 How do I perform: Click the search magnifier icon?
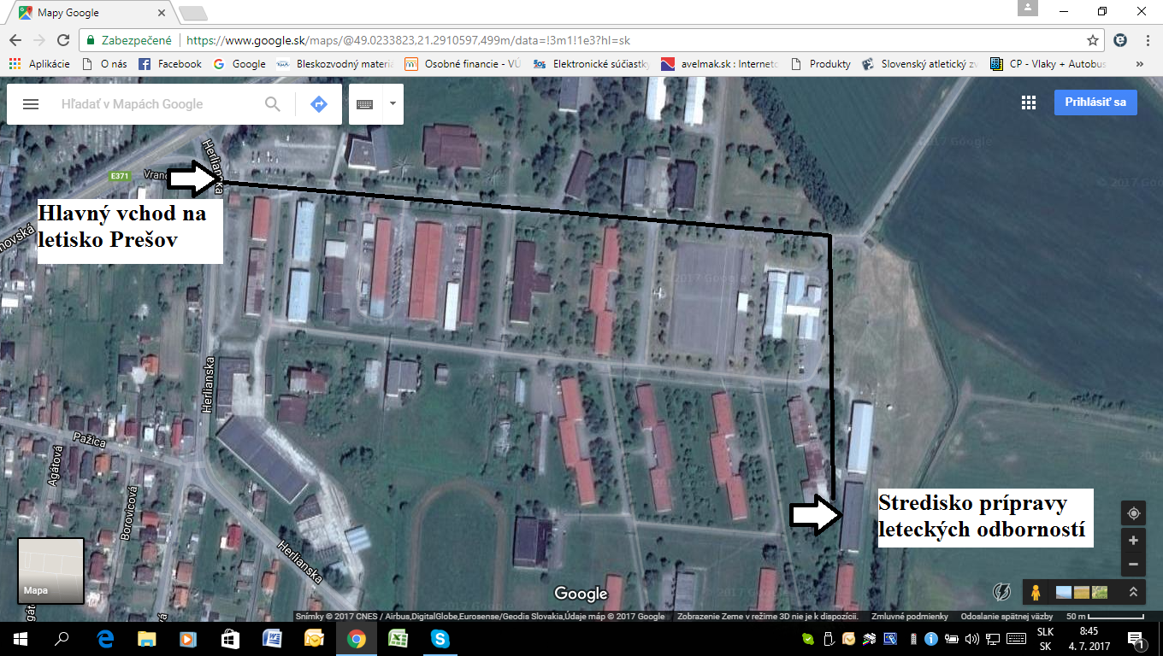point(273,103)
